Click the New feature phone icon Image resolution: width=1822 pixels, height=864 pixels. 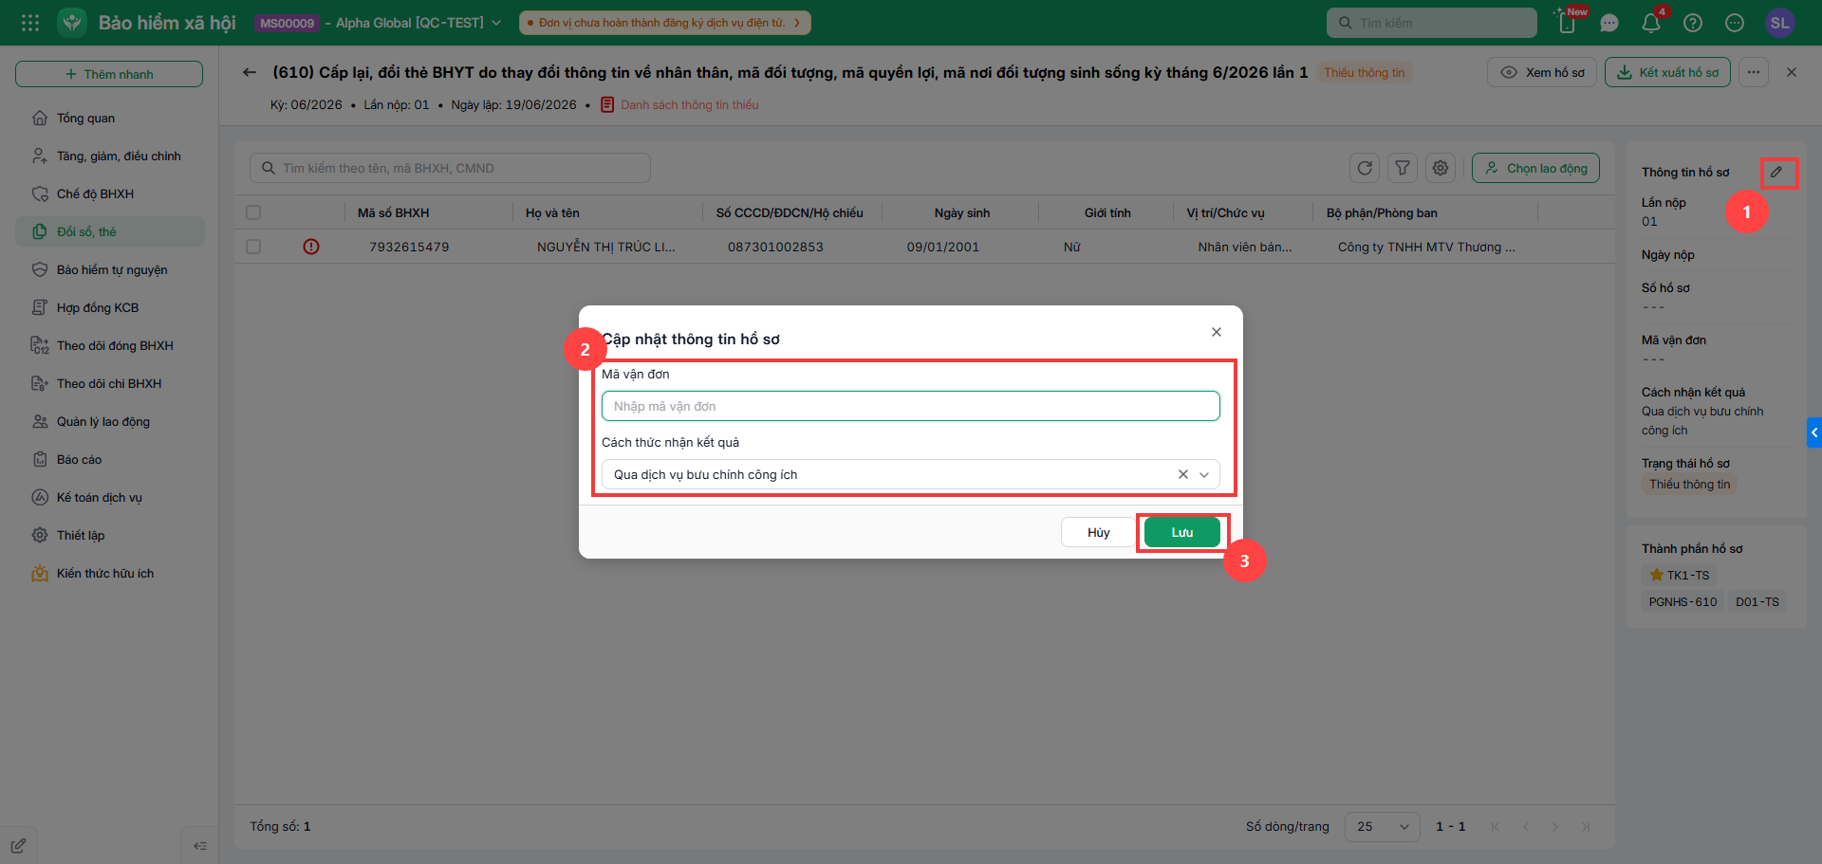point(1568,23)
